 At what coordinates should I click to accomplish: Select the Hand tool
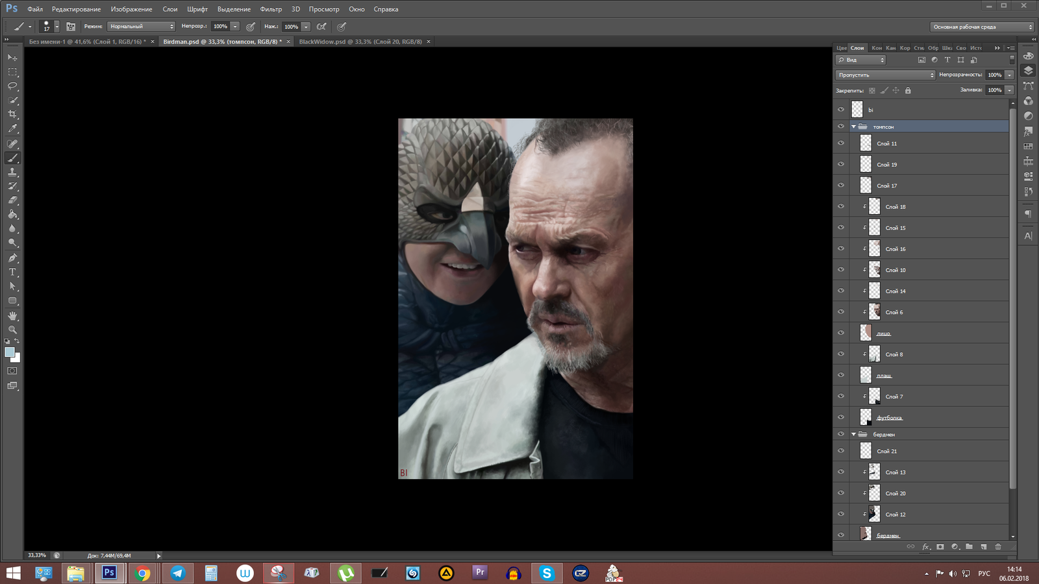[12, 316]
